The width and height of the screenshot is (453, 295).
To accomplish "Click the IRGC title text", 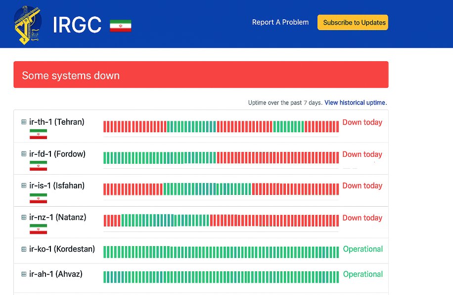I will pos(77,25).
